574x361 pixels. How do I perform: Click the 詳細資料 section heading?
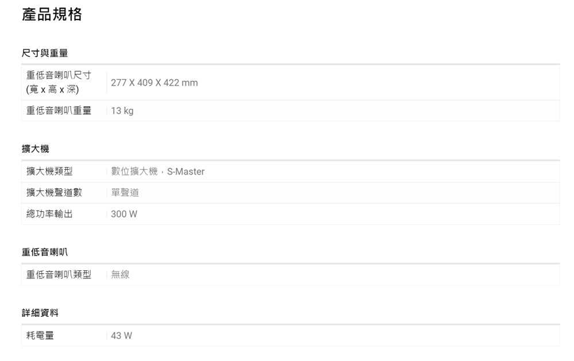point(40,313)
